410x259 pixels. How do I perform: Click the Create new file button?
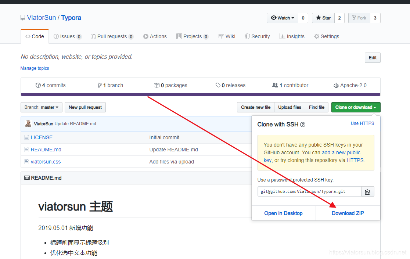[x=256, y=107]
